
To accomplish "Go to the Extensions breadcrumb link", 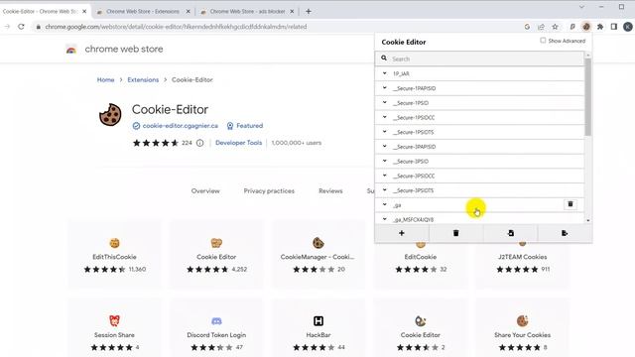I will [143, 79].
